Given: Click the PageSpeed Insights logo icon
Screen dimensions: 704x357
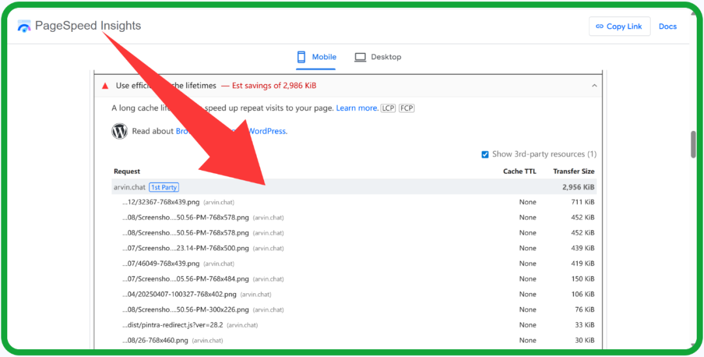Looking at the screenshot, I should pyautogui.click(x=24, y=27).
